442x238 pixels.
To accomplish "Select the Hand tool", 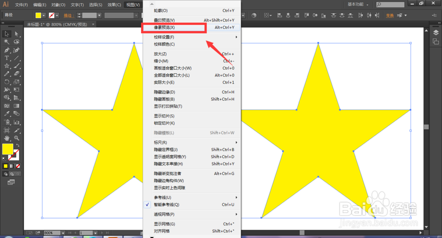I will click(x=7, y=138).
